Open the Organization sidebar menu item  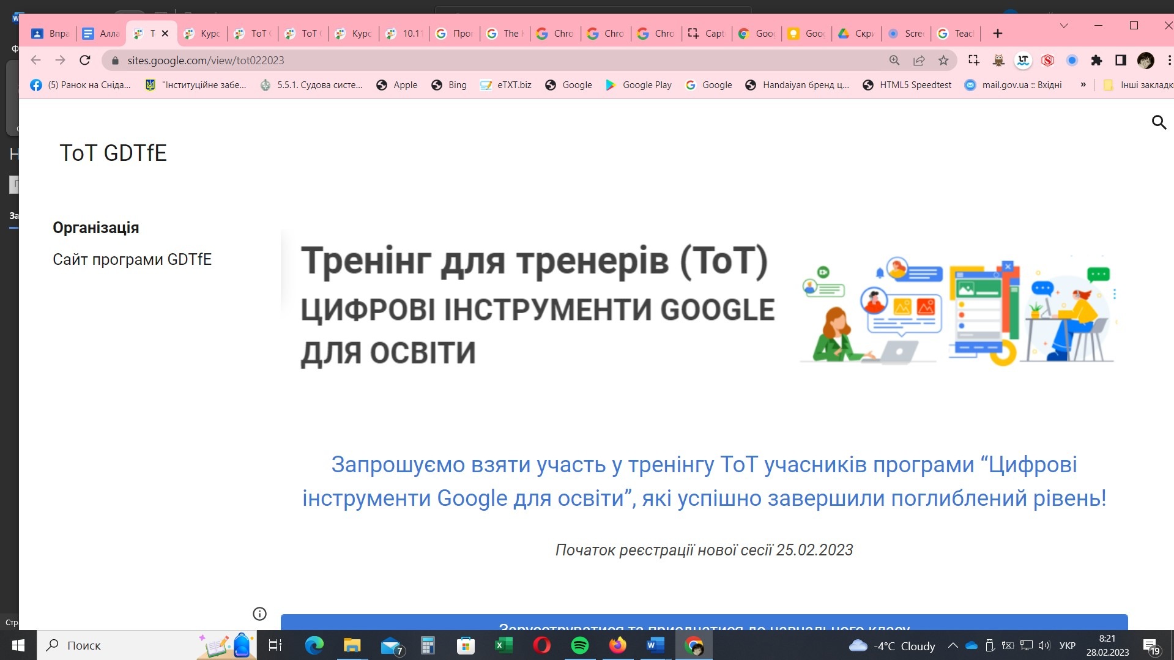96,228
